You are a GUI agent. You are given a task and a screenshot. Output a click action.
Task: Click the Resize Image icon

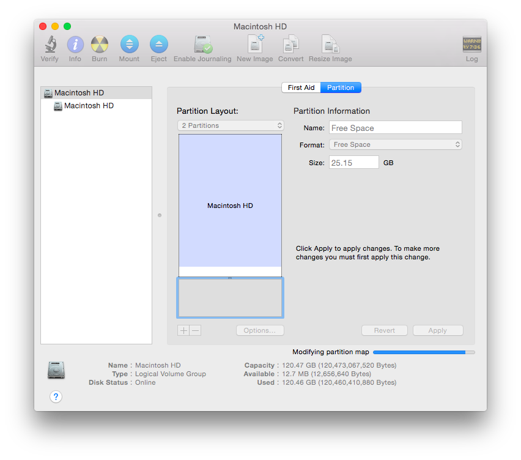[330, 44]
